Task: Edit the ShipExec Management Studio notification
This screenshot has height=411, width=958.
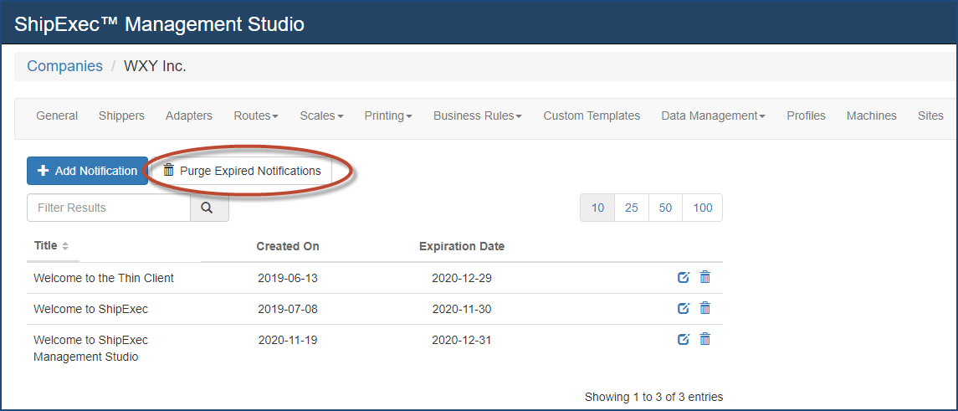Action: pyautogui.click(x=683, y=339)
